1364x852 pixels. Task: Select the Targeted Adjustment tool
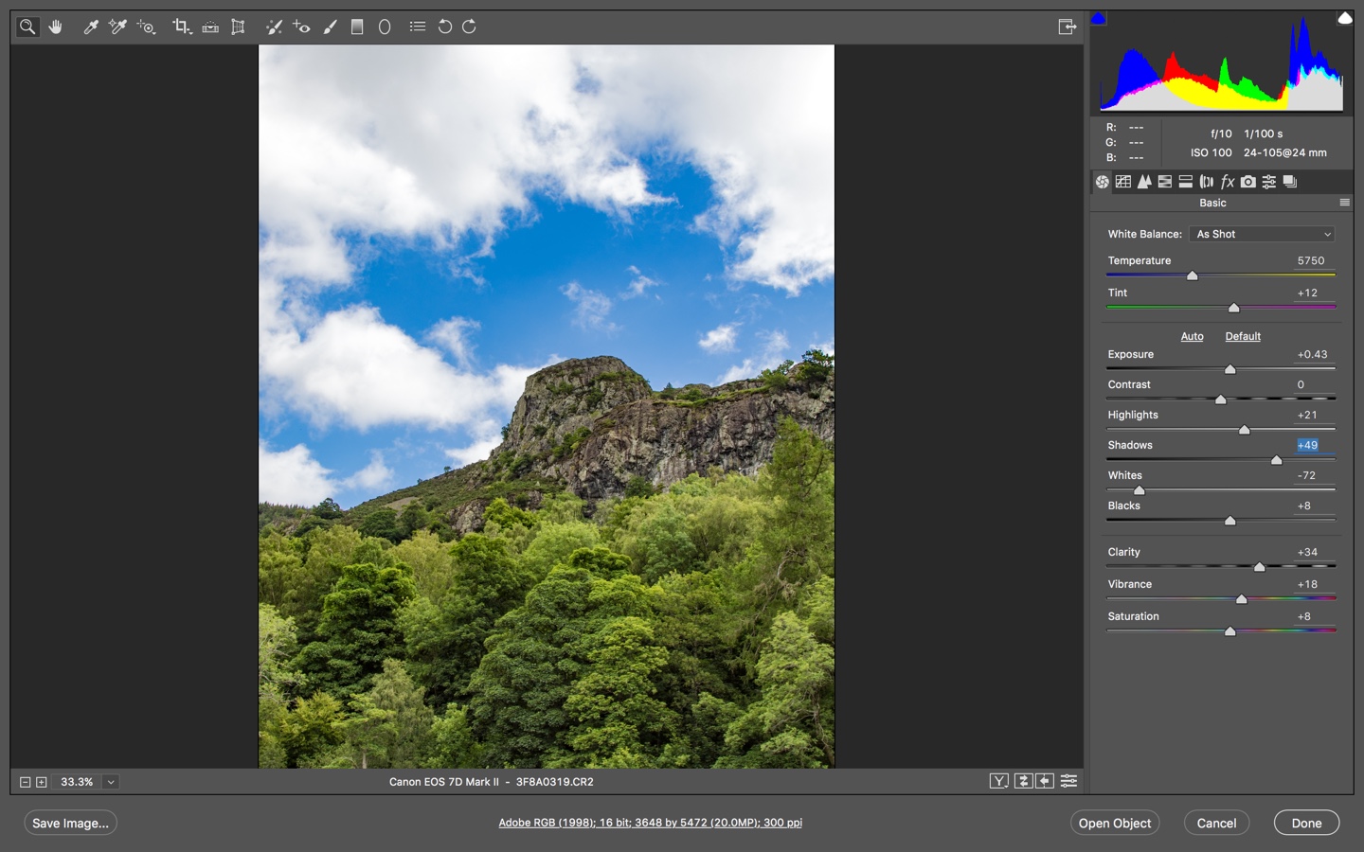tap(146, 27)
